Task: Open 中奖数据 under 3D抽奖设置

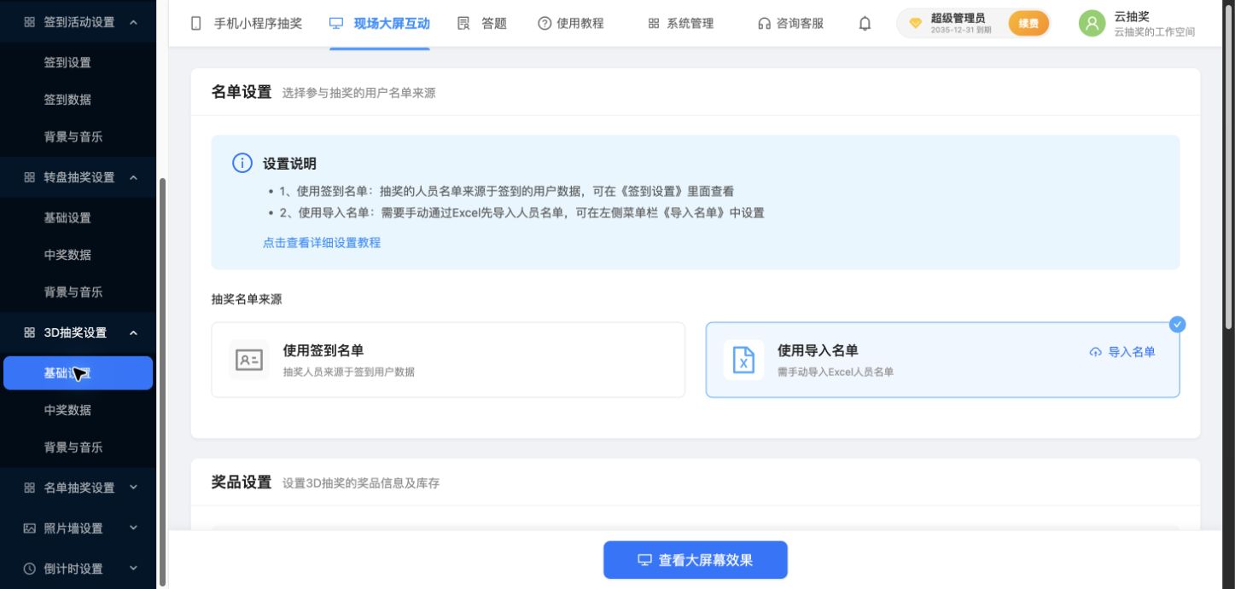Action: coord(67,410)
